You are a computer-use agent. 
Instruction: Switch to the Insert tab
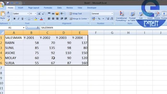click(20, 8)
